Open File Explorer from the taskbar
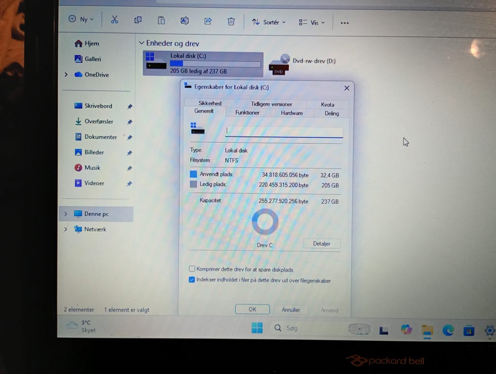The width and height of the screenshot is (496, 374). 427,331
